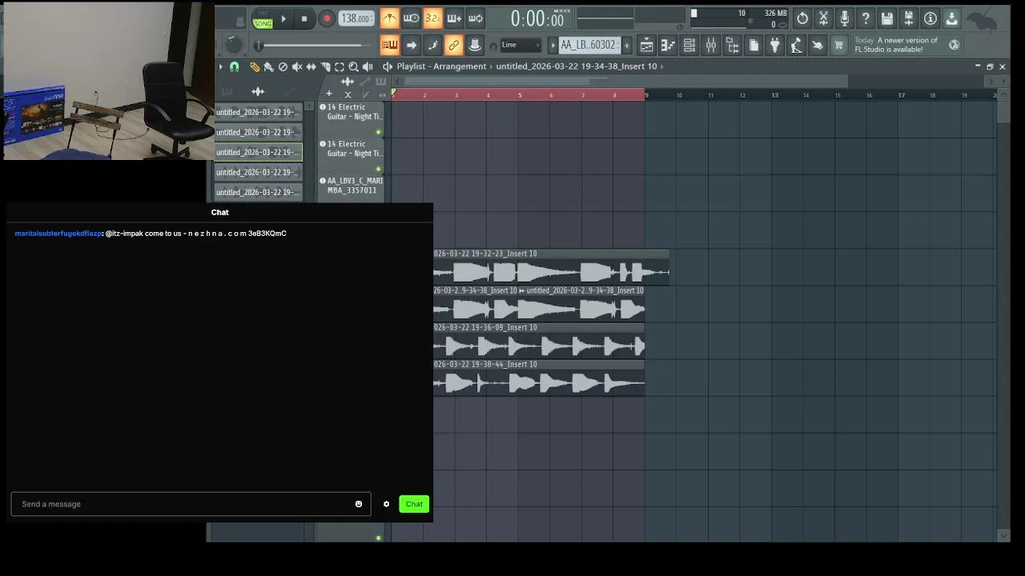
Task: Select the playlist Slice tool
Action: [325, 66]
